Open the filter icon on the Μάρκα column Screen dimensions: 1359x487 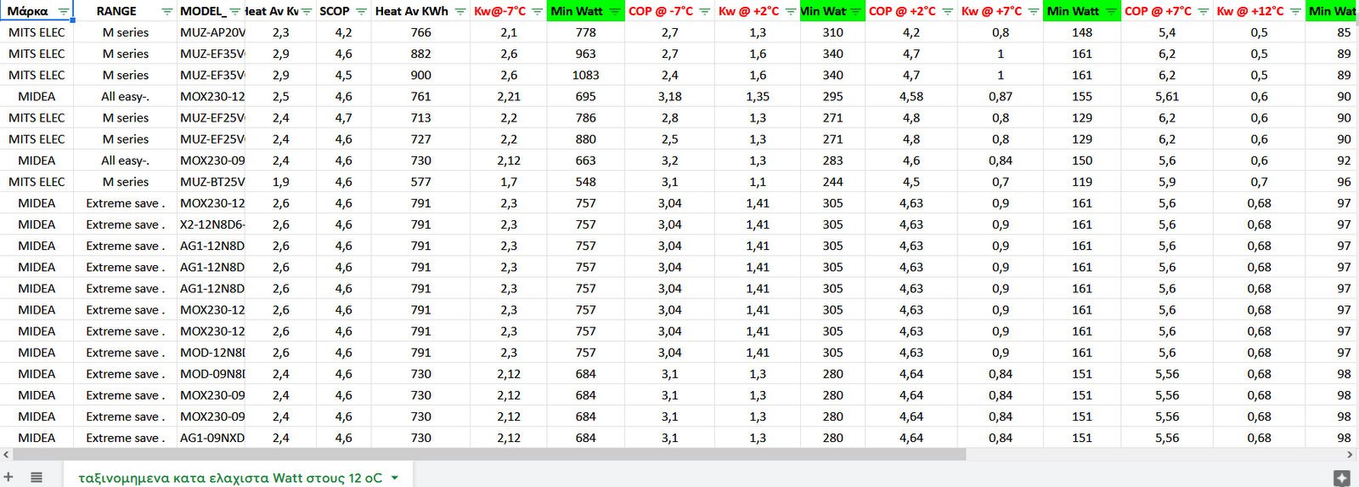(64, 12)
